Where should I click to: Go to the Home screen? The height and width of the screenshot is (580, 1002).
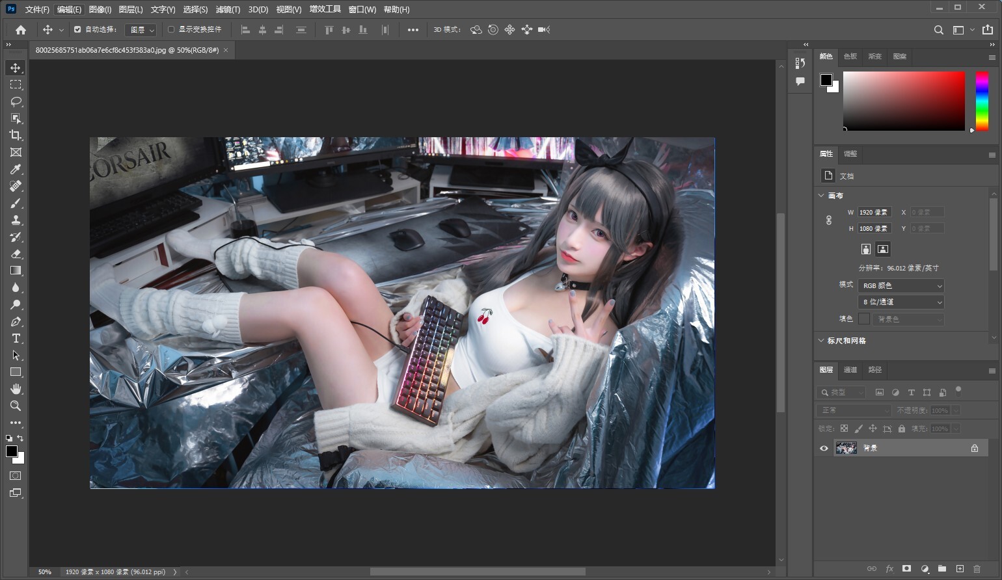click(21, 29)
